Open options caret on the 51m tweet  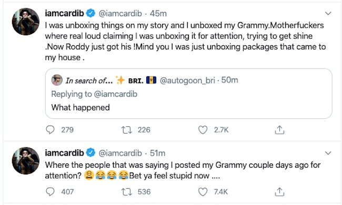[328, 153]
